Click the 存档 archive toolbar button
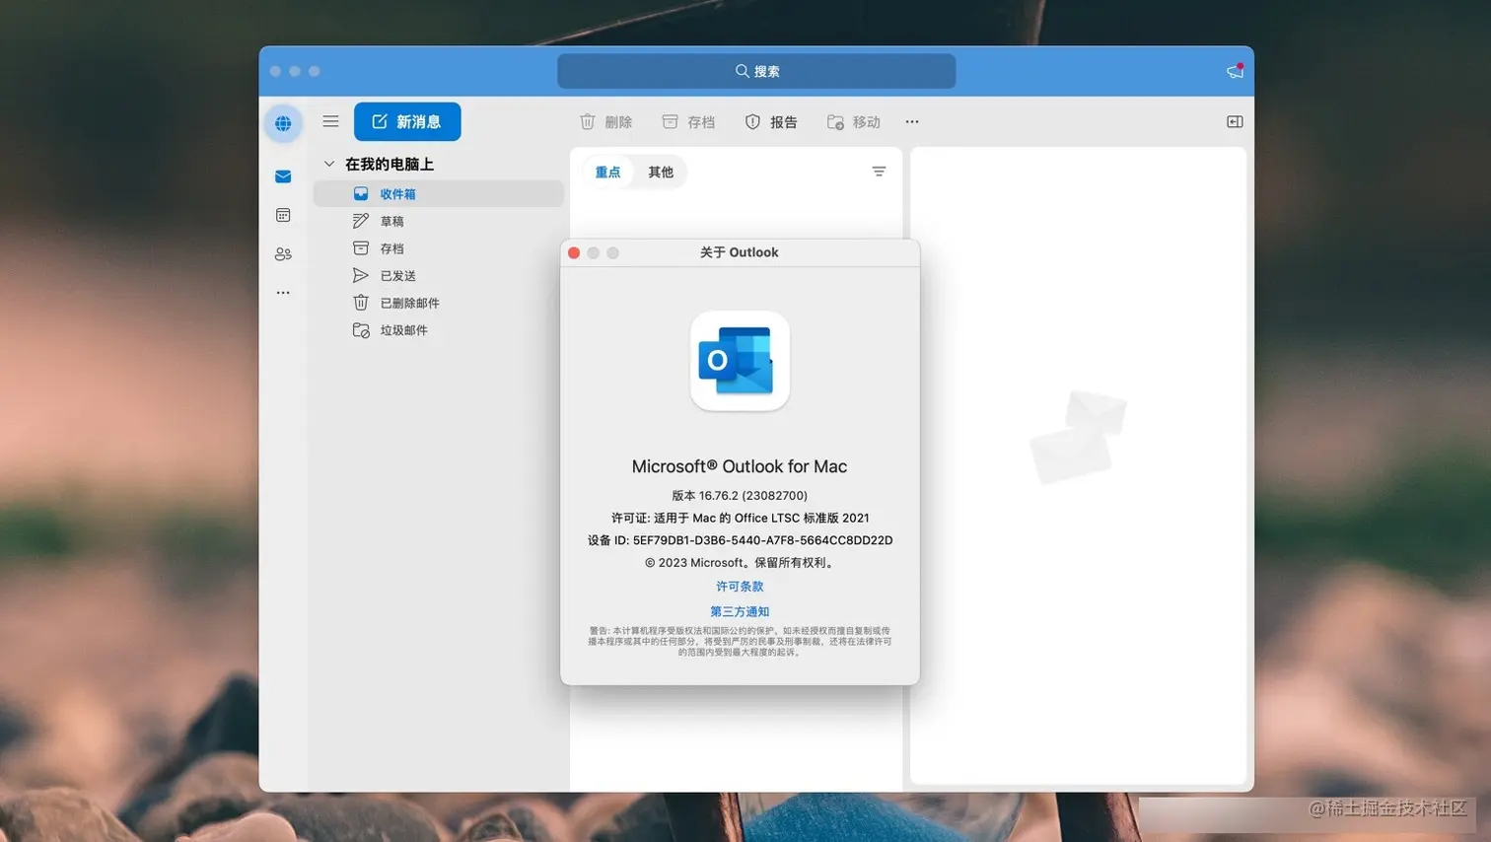This screenshot has height=842, width=1491. [x=688, y=121]
